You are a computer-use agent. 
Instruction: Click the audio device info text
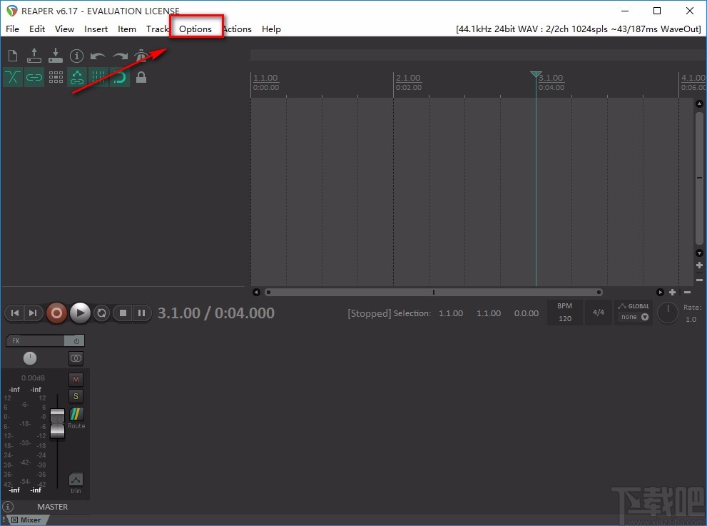(x=579, y=29)
